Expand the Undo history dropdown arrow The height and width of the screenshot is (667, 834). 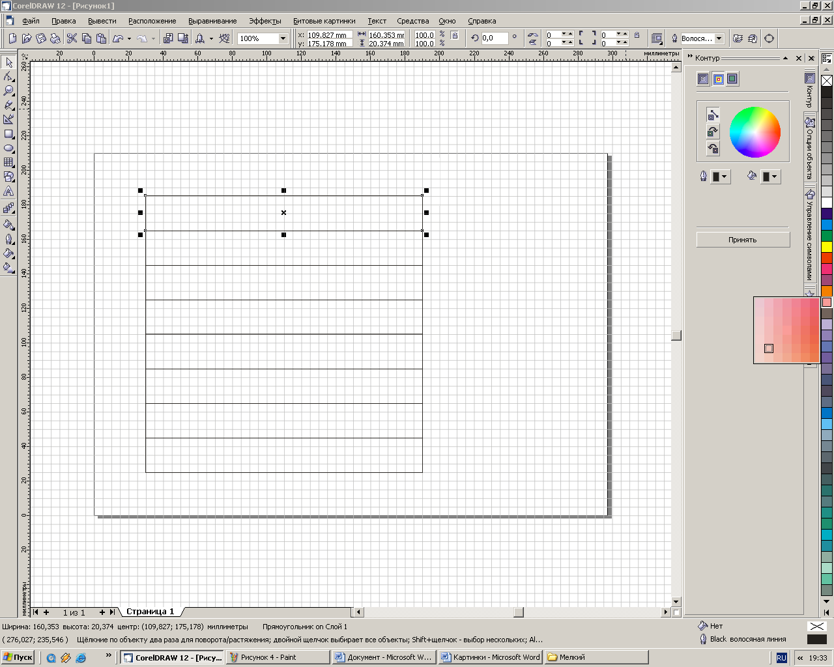point(129,38)
